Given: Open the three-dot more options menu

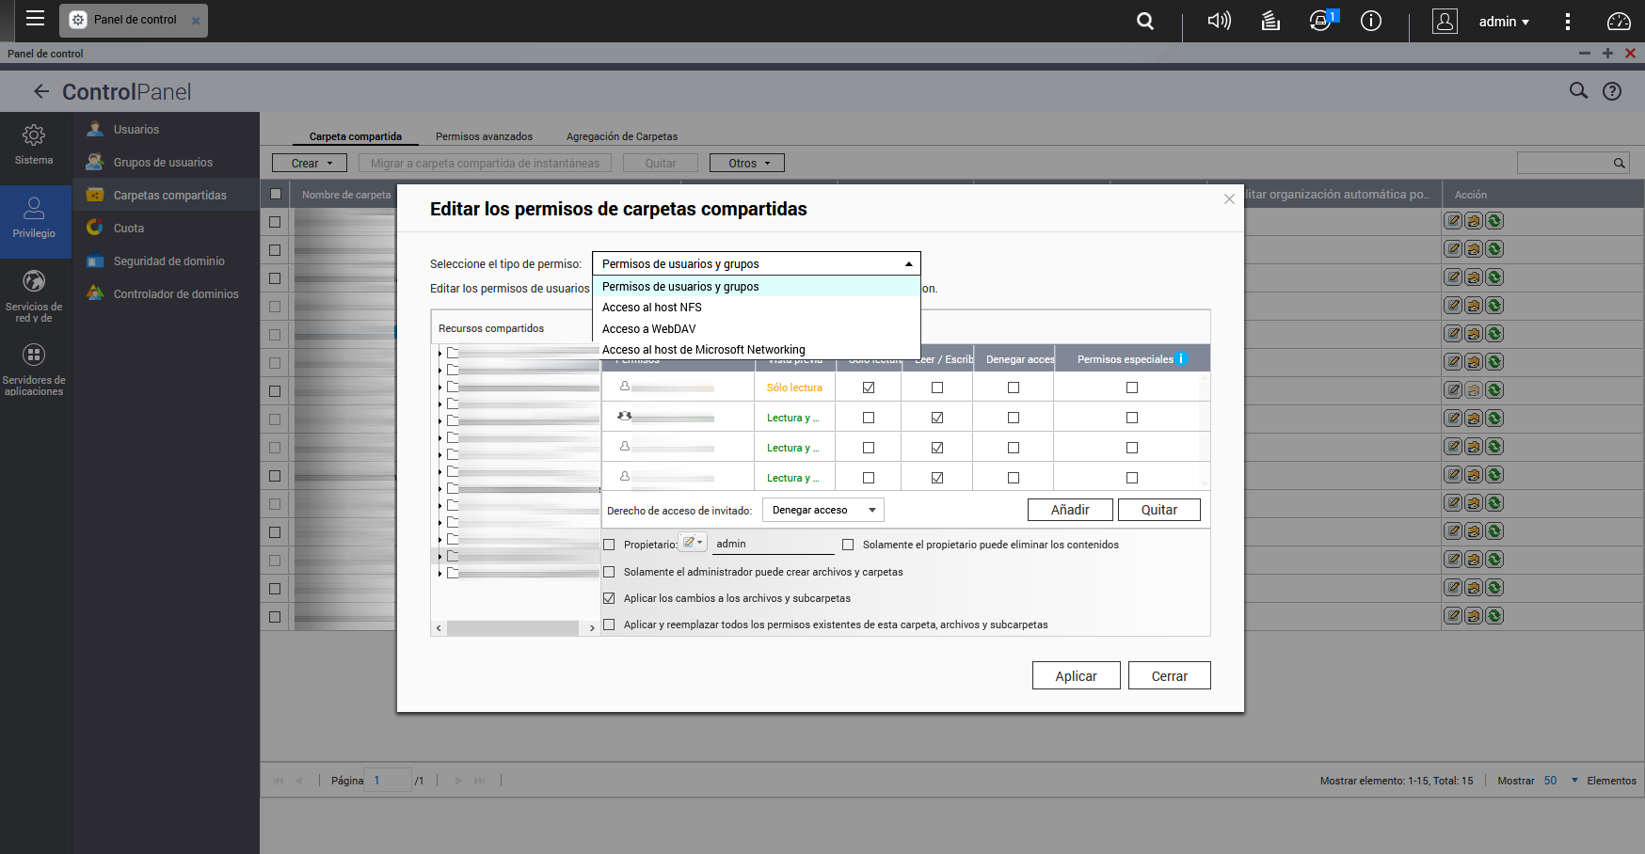Looking at the screenshot, I should pos(1568,21).
